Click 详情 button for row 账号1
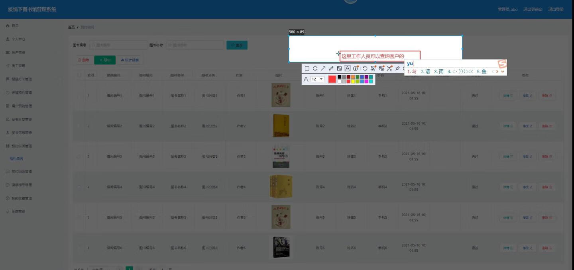The height and width of the screenshot is (270, 574). (x=508, y=96)
